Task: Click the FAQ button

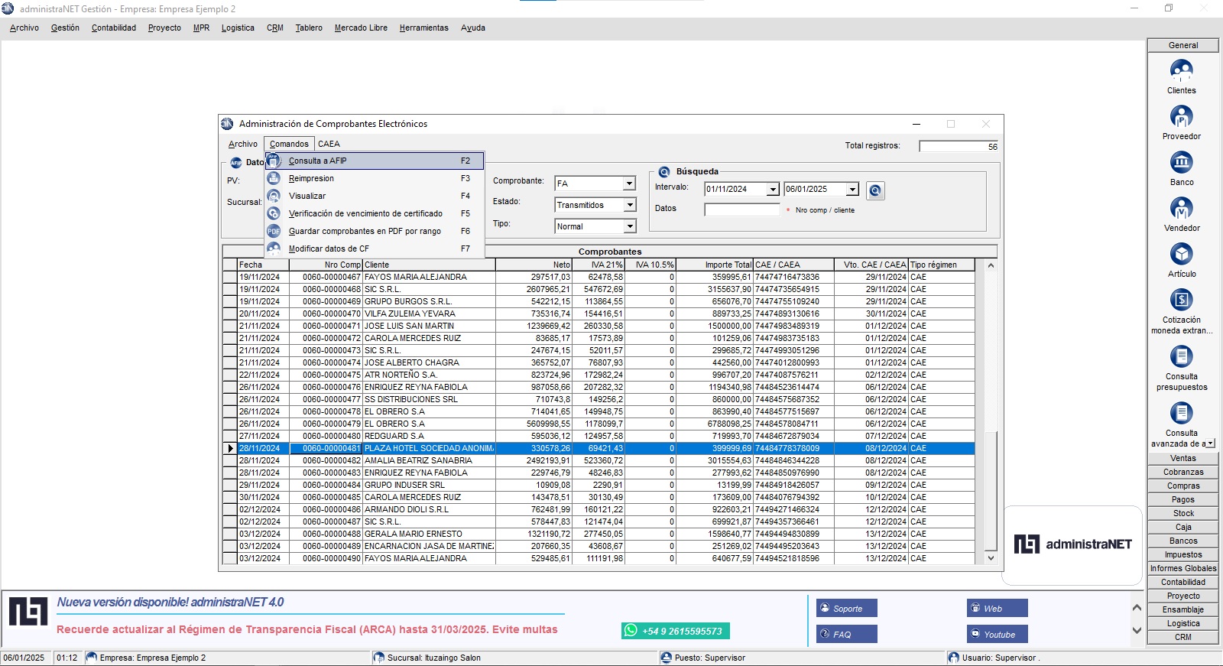Action: click(846, 634)
